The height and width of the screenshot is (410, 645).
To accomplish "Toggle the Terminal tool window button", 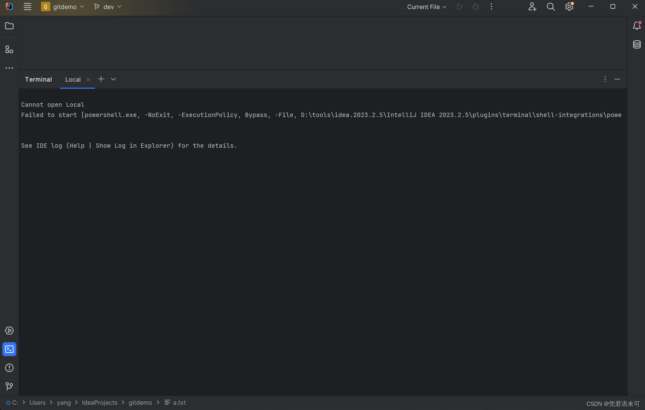I will 9,349.
